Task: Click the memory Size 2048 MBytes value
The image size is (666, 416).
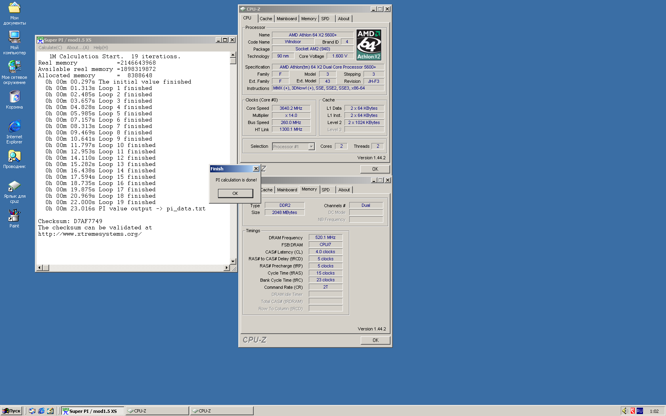Action: point(285,212)
